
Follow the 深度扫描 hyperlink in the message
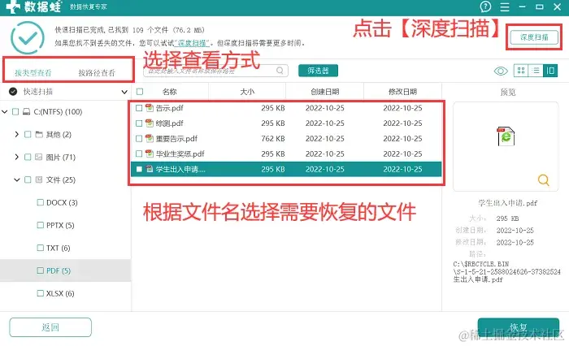pyautogui.click(x=193, y=43)
